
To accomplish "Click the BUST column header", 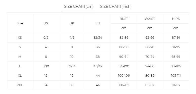I will coord(124,19).
